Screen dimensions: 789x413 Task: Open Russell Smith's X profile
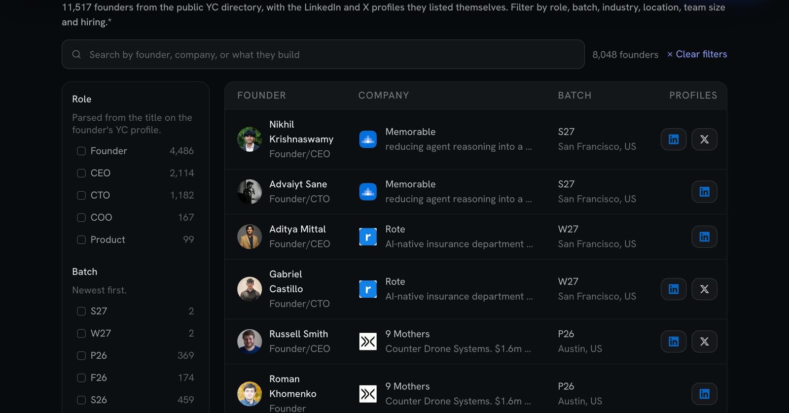[704, 342]
